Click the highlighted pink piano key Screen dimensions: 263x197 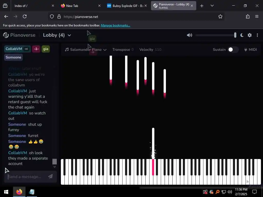click(x=153, y=167)
